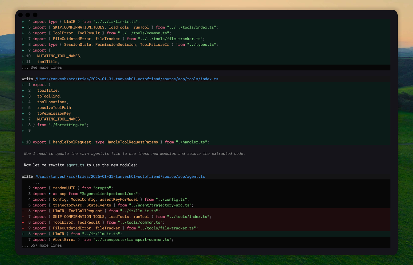Expand the "346 more lines" collapsed section
This screenshot has height=265, width=413.
pos(42,67)
